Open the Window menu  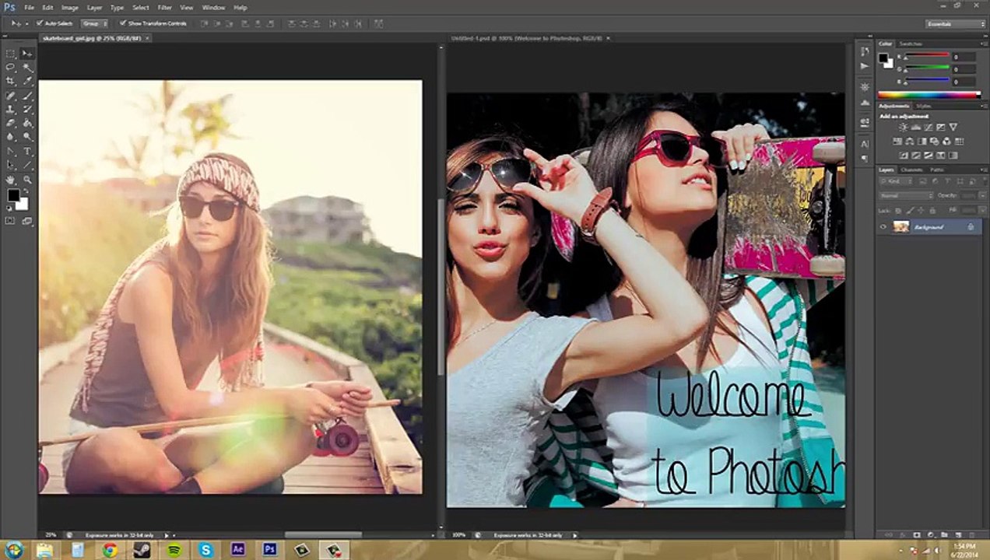pyautogui.click(x=213, y=8)
